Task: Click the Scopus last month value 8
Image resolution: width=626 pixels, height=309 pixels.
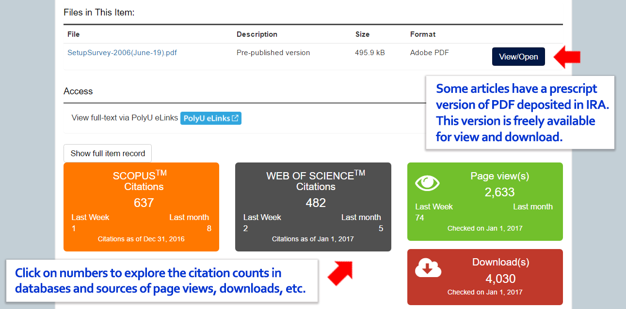Action: (x=209, y=228)
